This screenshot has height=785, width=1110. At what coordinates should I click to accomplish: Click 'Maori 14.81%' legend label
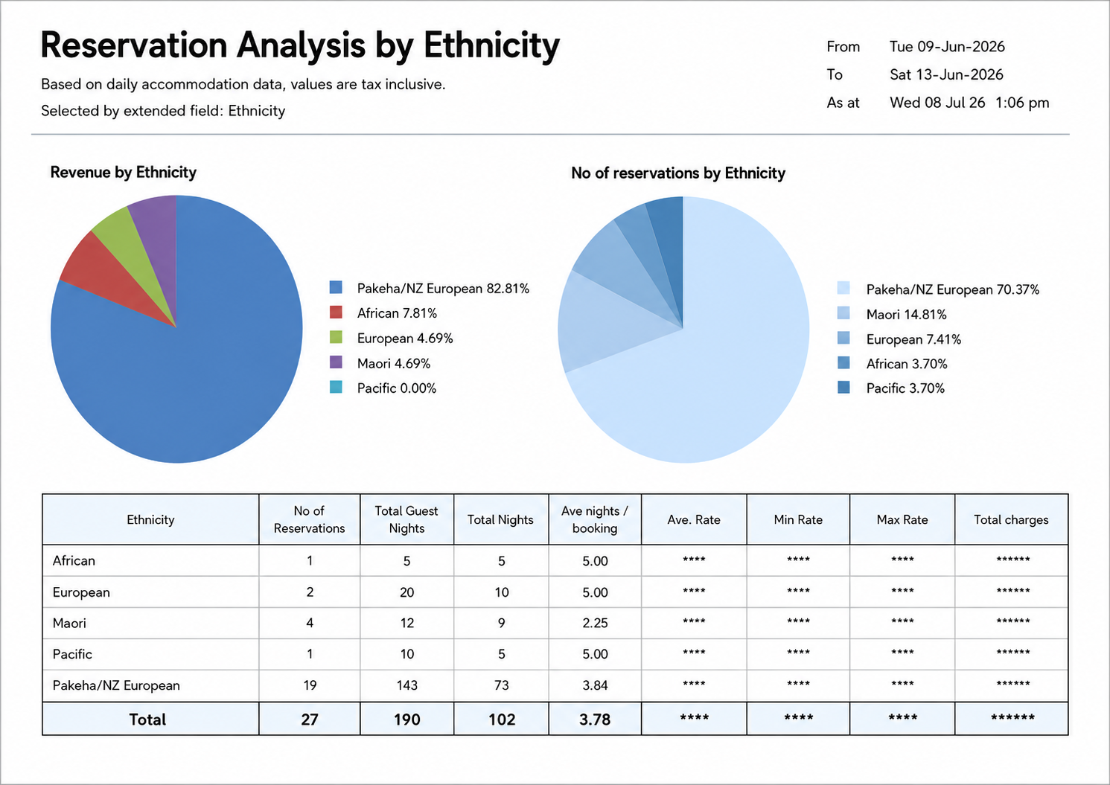907,314
